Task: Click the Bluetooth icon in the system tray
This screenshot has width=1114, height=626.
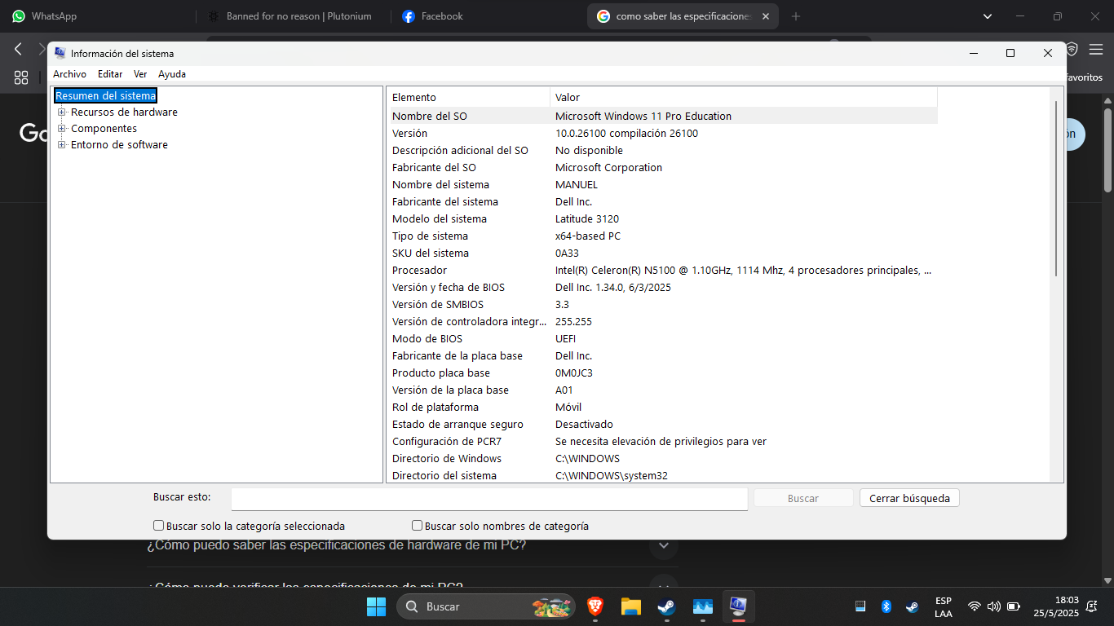Action: pyautogui.click(x=886, y=606)
